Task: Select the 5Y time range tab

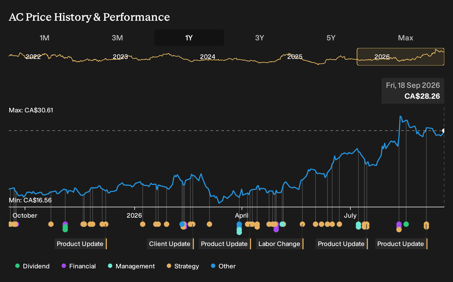Action: point(331,38)
